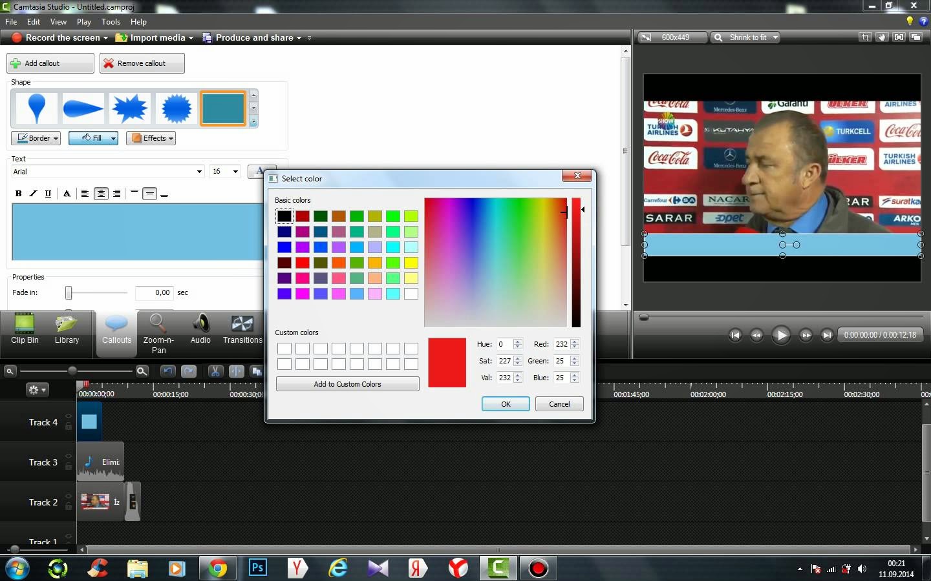This screenshot has width=931, height=581.
Task: Open Photoshop from the taskbar
Action: [257, 568]
